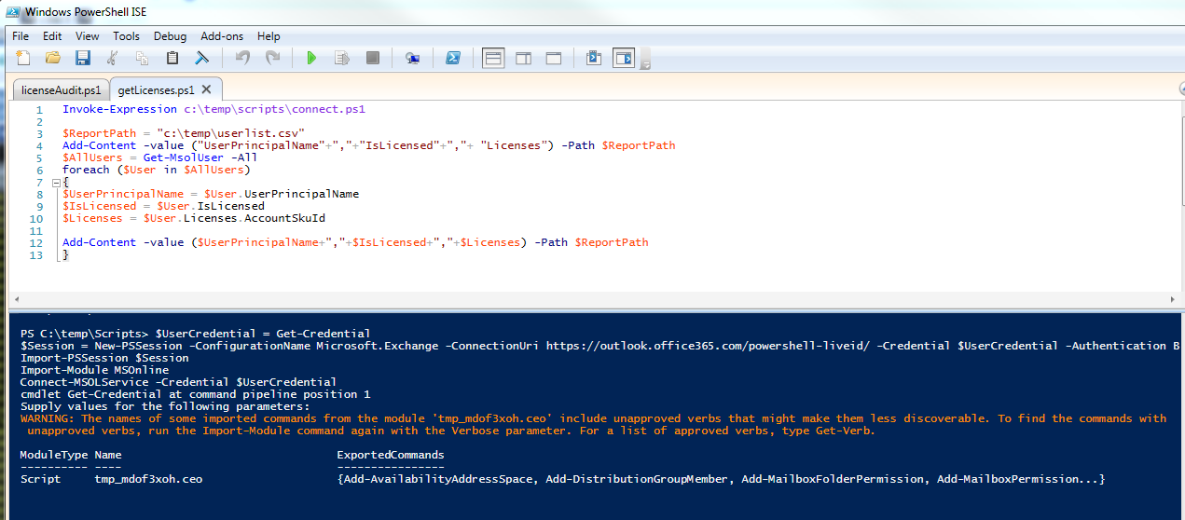
Task: Clear the console pane icon
Action: 202,59
